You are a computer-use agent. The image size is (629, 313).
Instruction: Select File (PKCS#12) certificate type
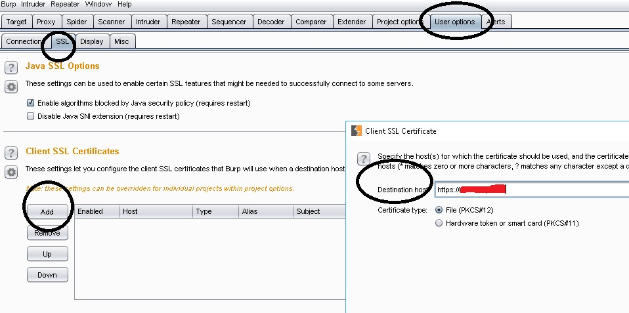click(439, 210)
